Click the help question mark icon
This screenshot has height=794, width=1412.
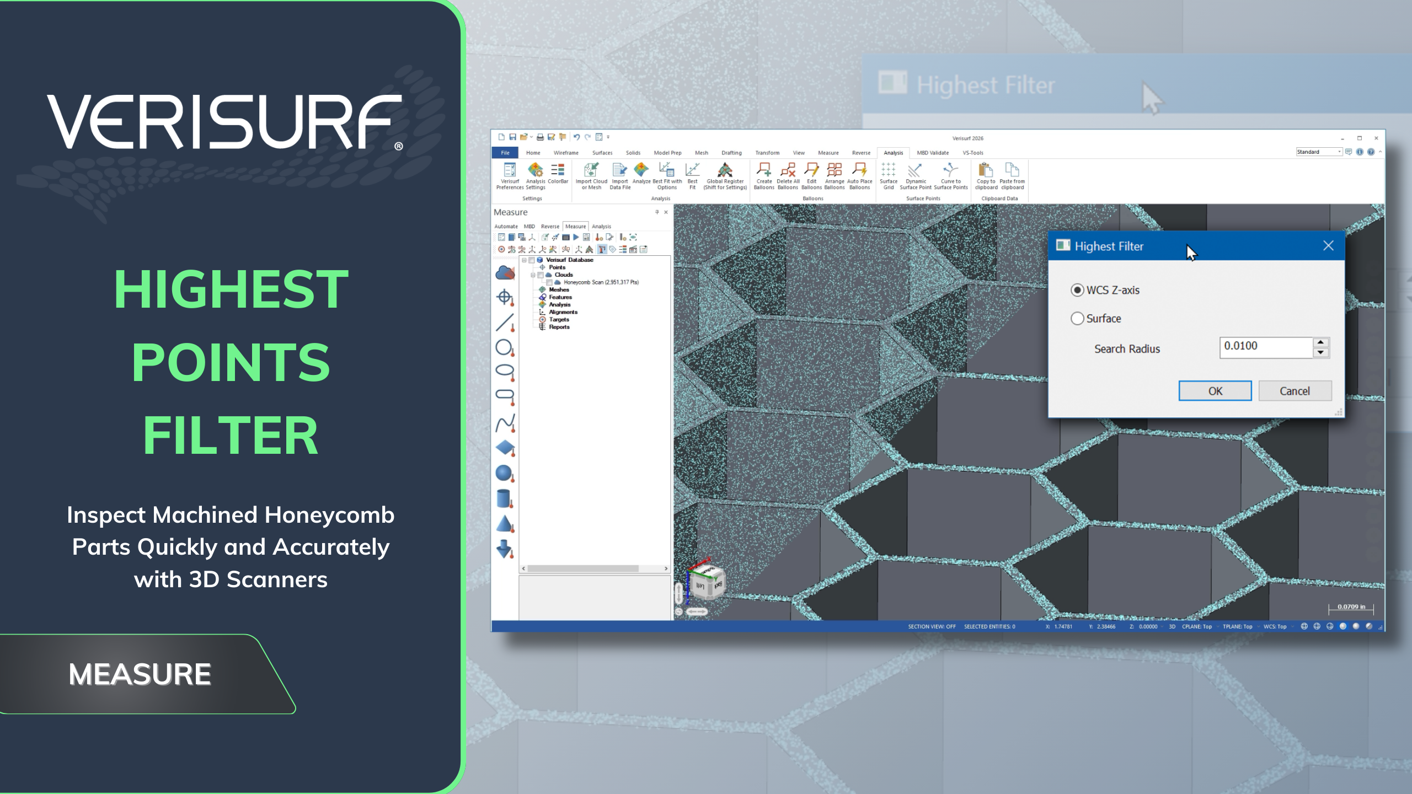coord(1371,152)
